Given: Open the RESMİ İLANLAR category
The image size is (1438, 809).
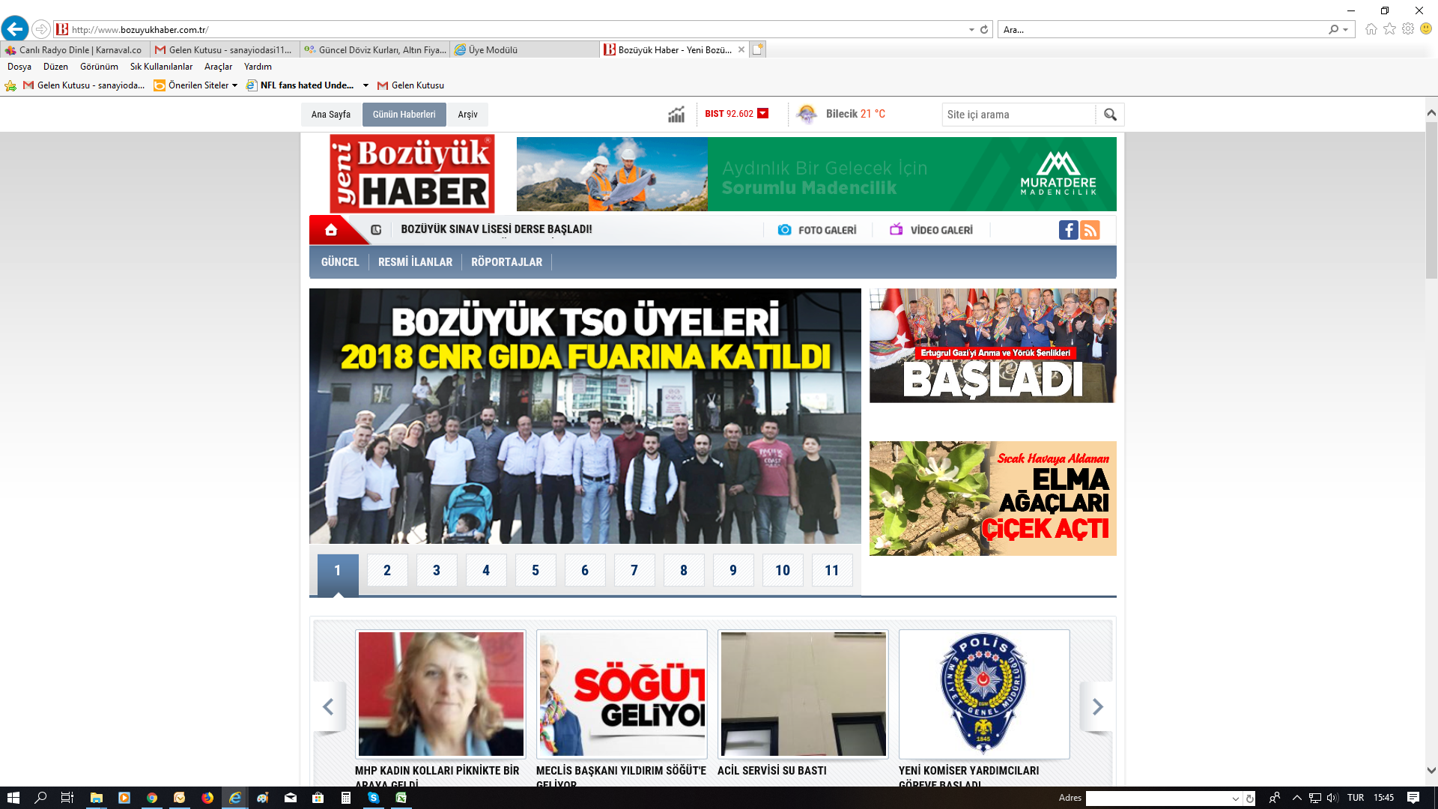Looking at the screenshot, I should click(415, 262).
